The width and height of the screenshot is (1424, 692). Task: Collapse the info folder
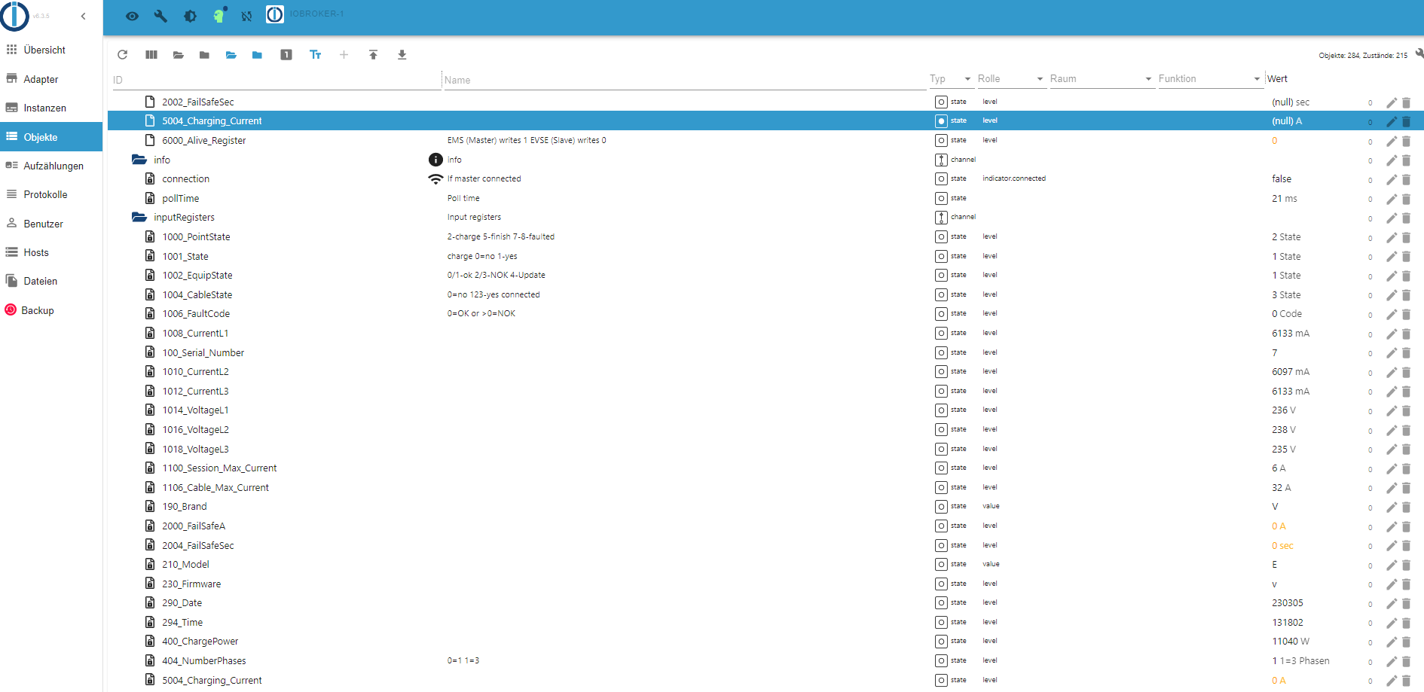click(139, 160)
